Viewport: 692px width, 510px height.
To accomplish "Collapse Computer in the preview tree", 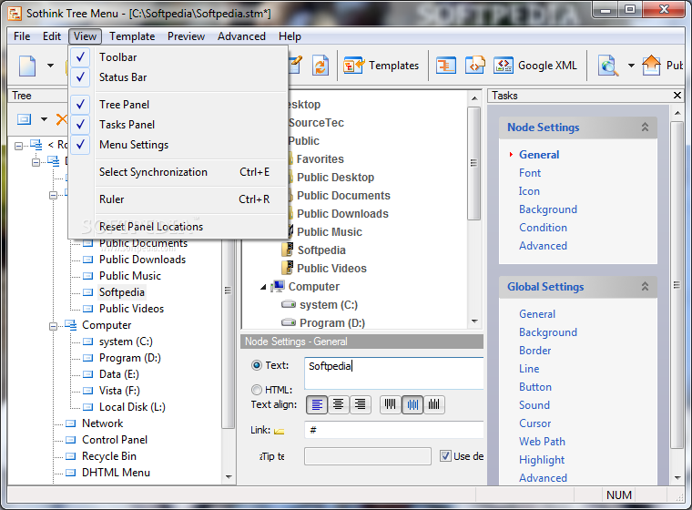I will click(x=263, y=288).
